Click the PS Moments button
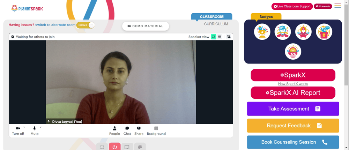Image resolution: width=349 pixels, height=150 pixels. (x=323, y=6)
